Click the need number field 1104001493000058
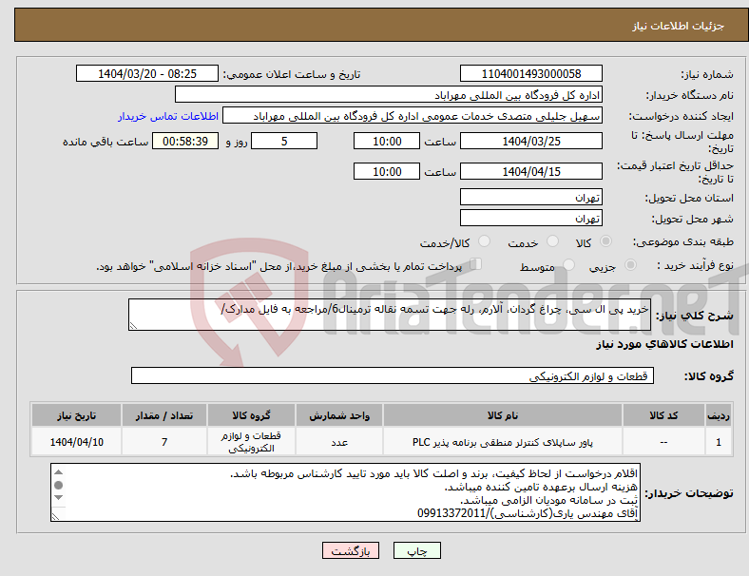 pyautogui.click(x=530, y=74)
